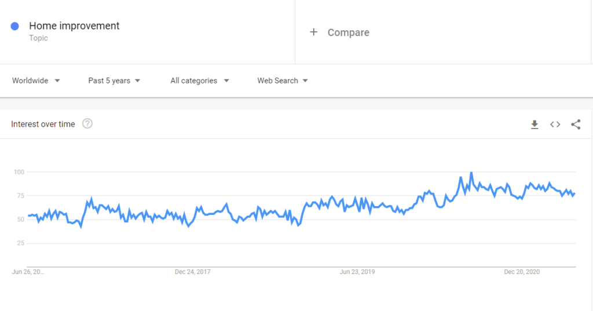Open the All categories dropdown
Screen dimensions: 593x311
200,81
